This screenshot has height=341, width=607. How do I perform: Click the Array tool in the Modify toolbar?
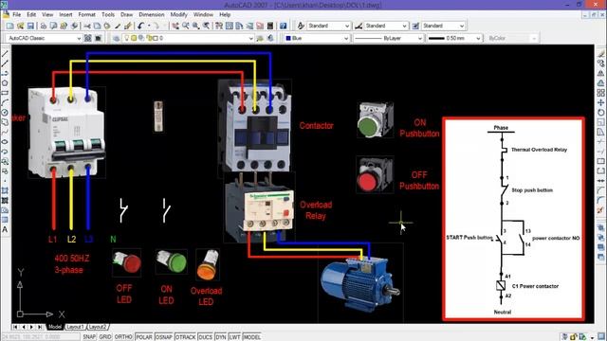[600, 93]
